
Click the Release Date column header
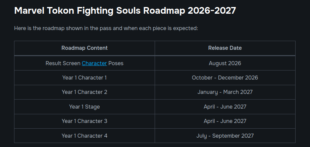[225, 48]
